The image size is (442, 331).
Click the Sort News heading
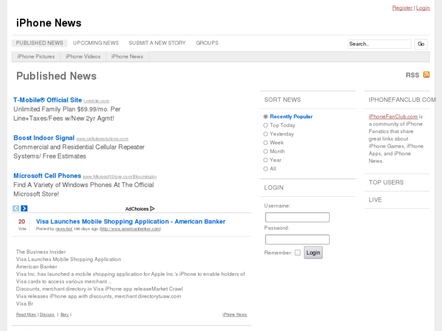click(x=283, y=100)
